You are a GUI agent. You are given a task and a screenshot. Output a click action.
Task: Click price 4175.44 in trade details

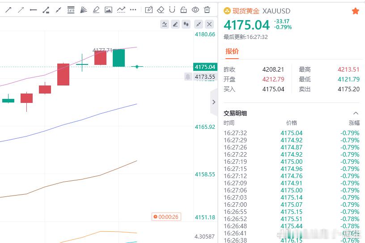(292, 226)
